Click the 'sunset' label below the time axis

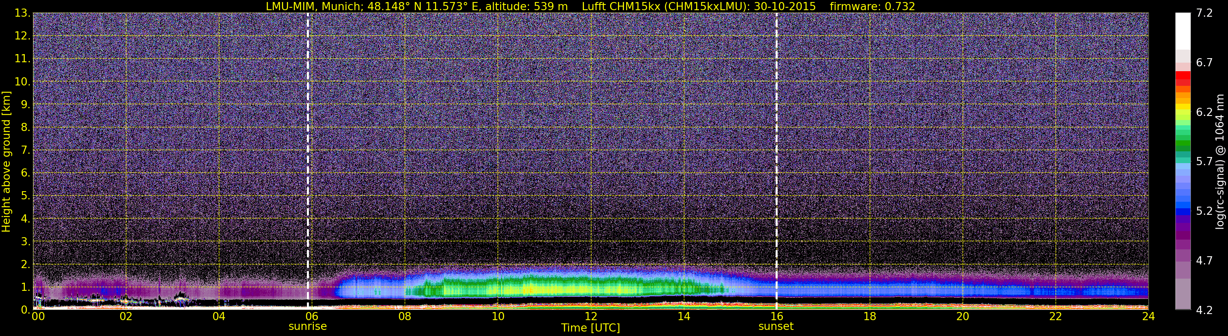tap(776, 327)
